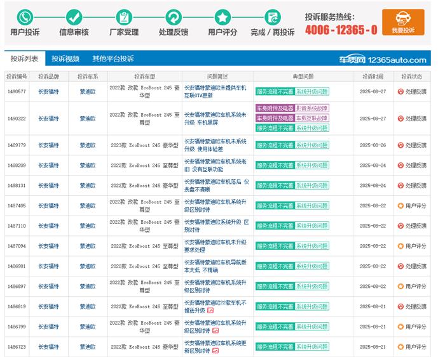Click 处理反馈 status icon for complaint 1487110
Image resolution: width=445 pixels, height=357 pixels.
[x=400, y=226]
